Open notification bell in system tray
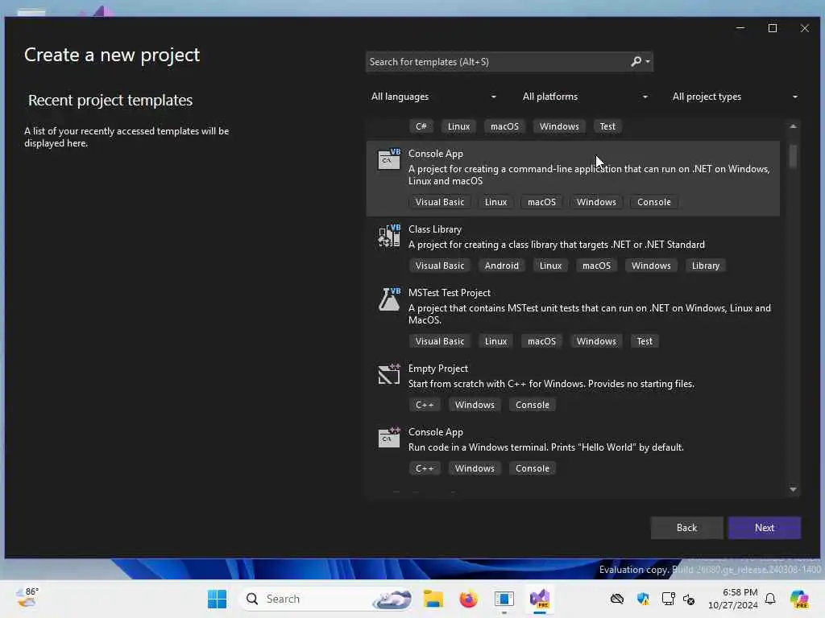 770,599
